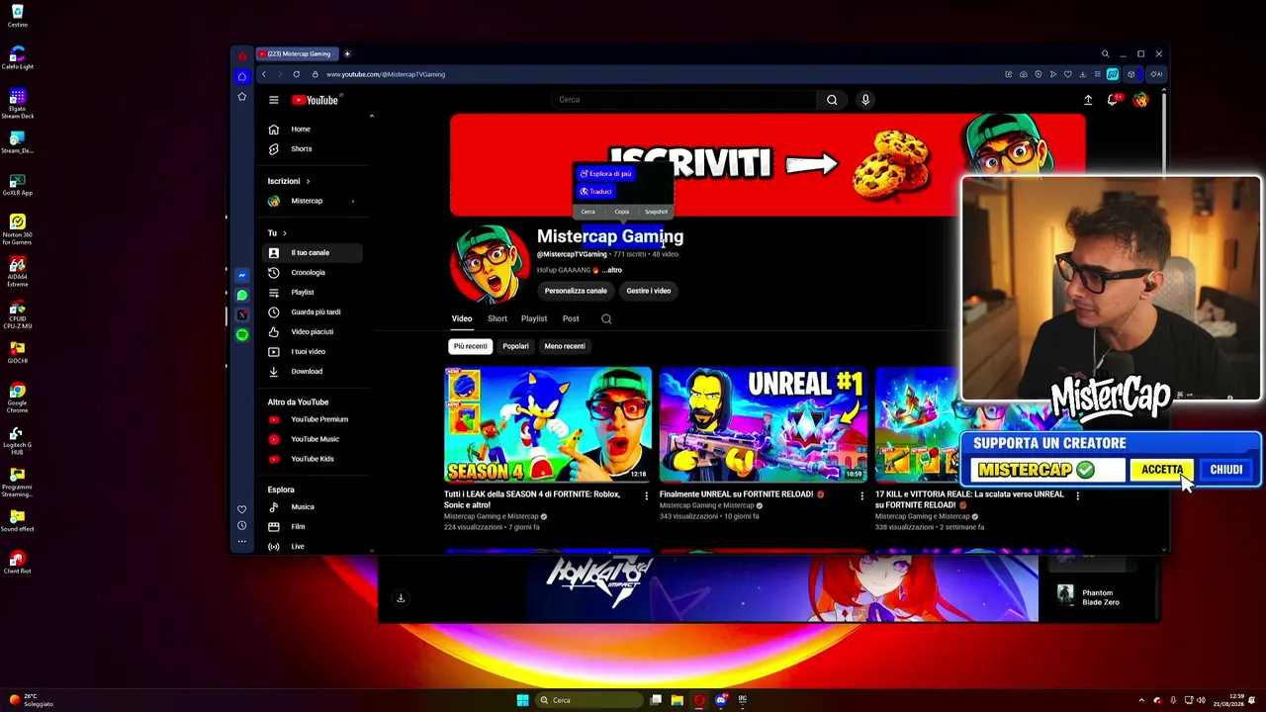The width and height of the screenshot is (1266, 712).
Task: Open Opera sidebar three-dot settings
Action: [242, 541]
